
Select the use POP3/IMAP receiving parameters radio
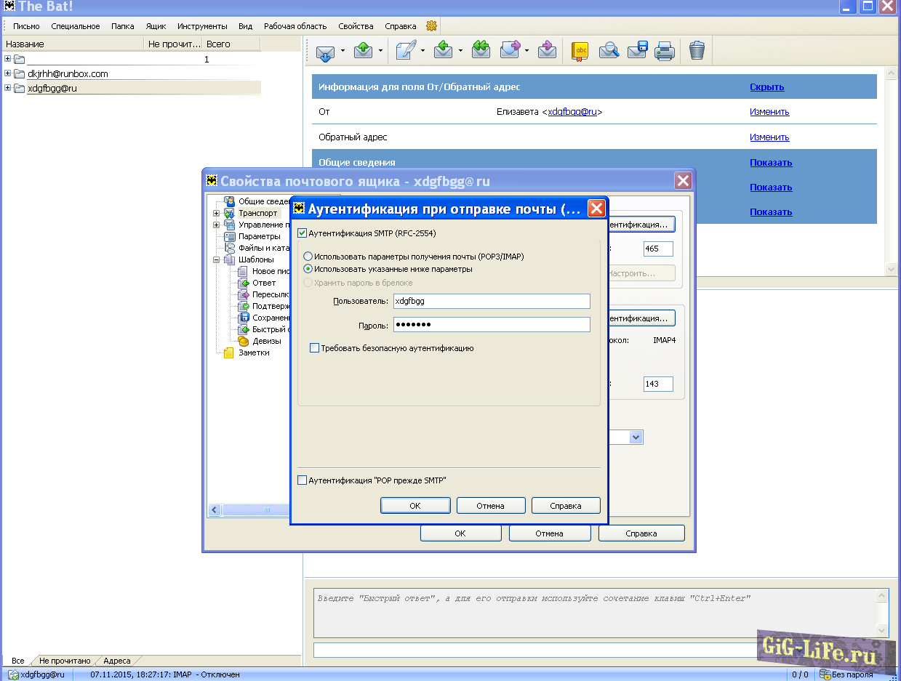[308, 257]
